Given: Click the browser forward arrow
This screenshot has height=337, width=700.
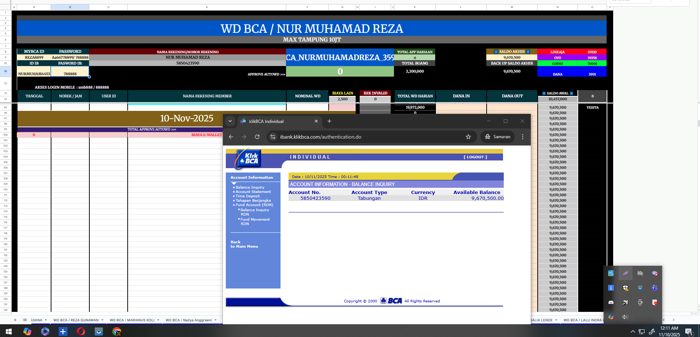Looking at the screenshot, I should click(244, 137).
